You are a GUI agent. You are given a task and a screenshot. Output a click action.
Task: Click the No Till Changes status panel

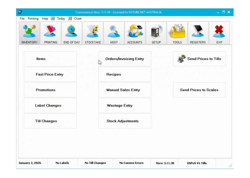pos(95,163)
